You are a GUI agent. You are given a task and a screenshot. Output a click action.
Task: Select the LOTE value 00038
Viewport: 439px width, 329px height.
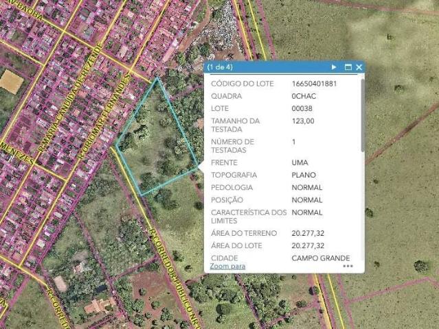click(302, 108)
